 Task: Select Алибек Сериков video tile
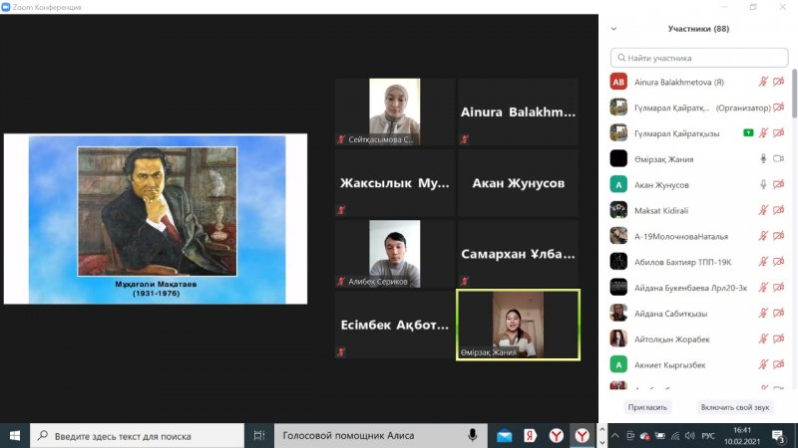(394, 254)
